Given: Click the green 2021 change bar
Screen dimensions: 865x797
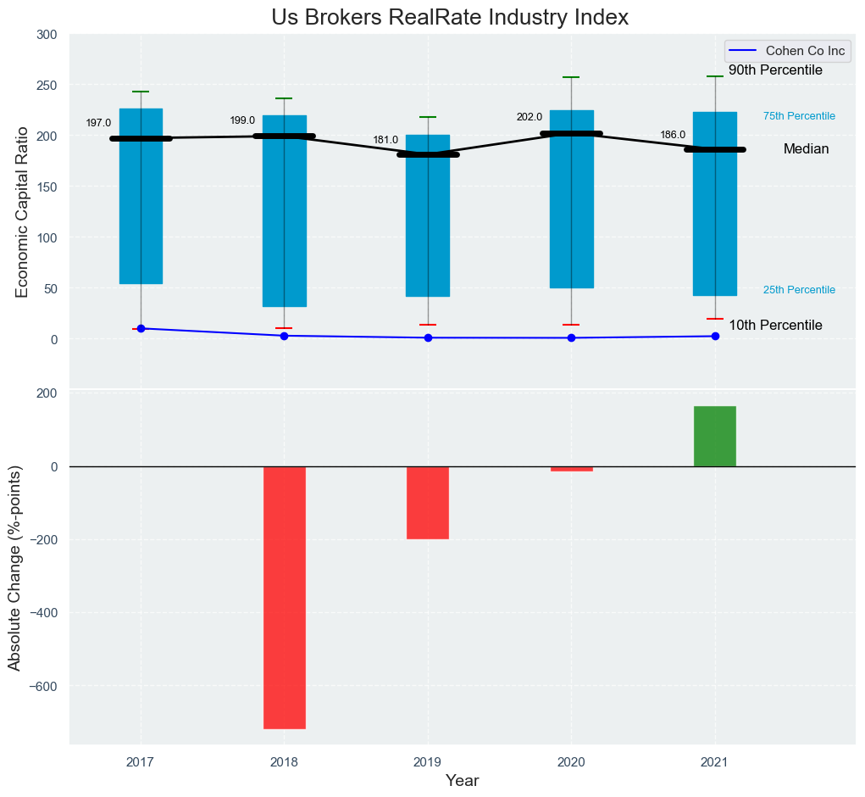Looking at the screenshot, I should [x=715, y=437].
